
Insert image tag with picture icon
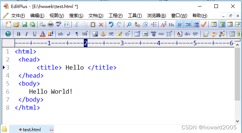(95, 34)
